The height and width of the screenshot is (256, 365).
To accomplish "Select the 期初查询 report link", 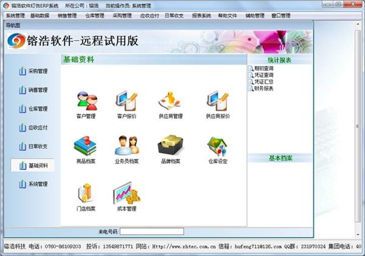I will (264, 69).
